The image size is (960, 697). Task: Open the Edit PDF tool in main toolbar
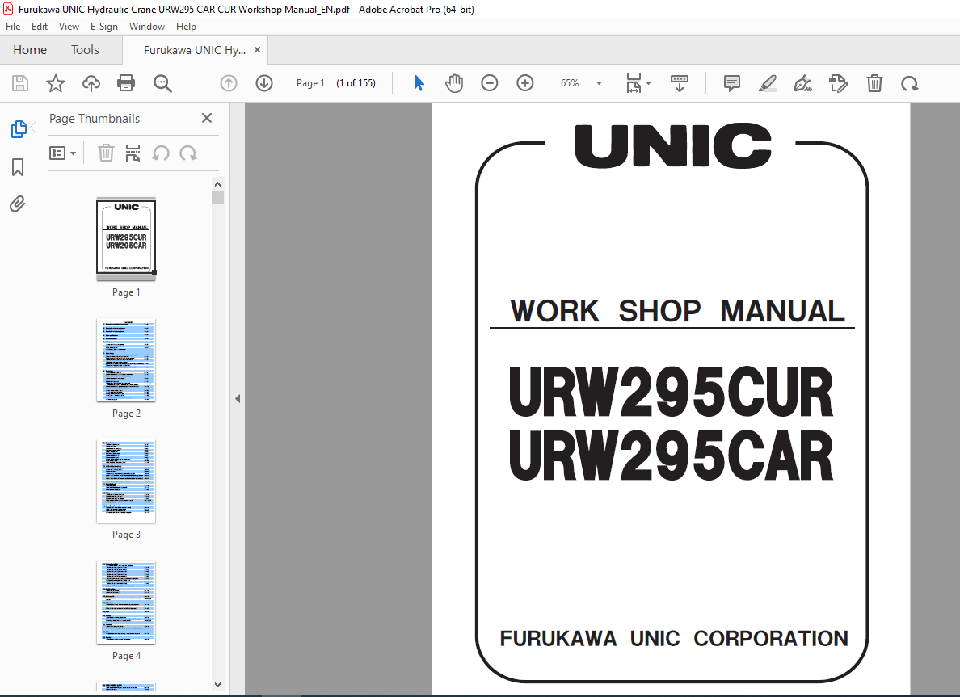point(838,83)
